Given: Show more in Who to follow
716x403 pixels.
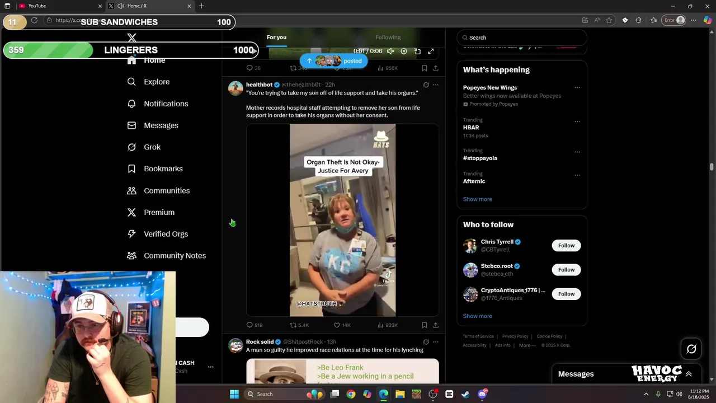Looking at the screenshot, I should pos(477,316).
